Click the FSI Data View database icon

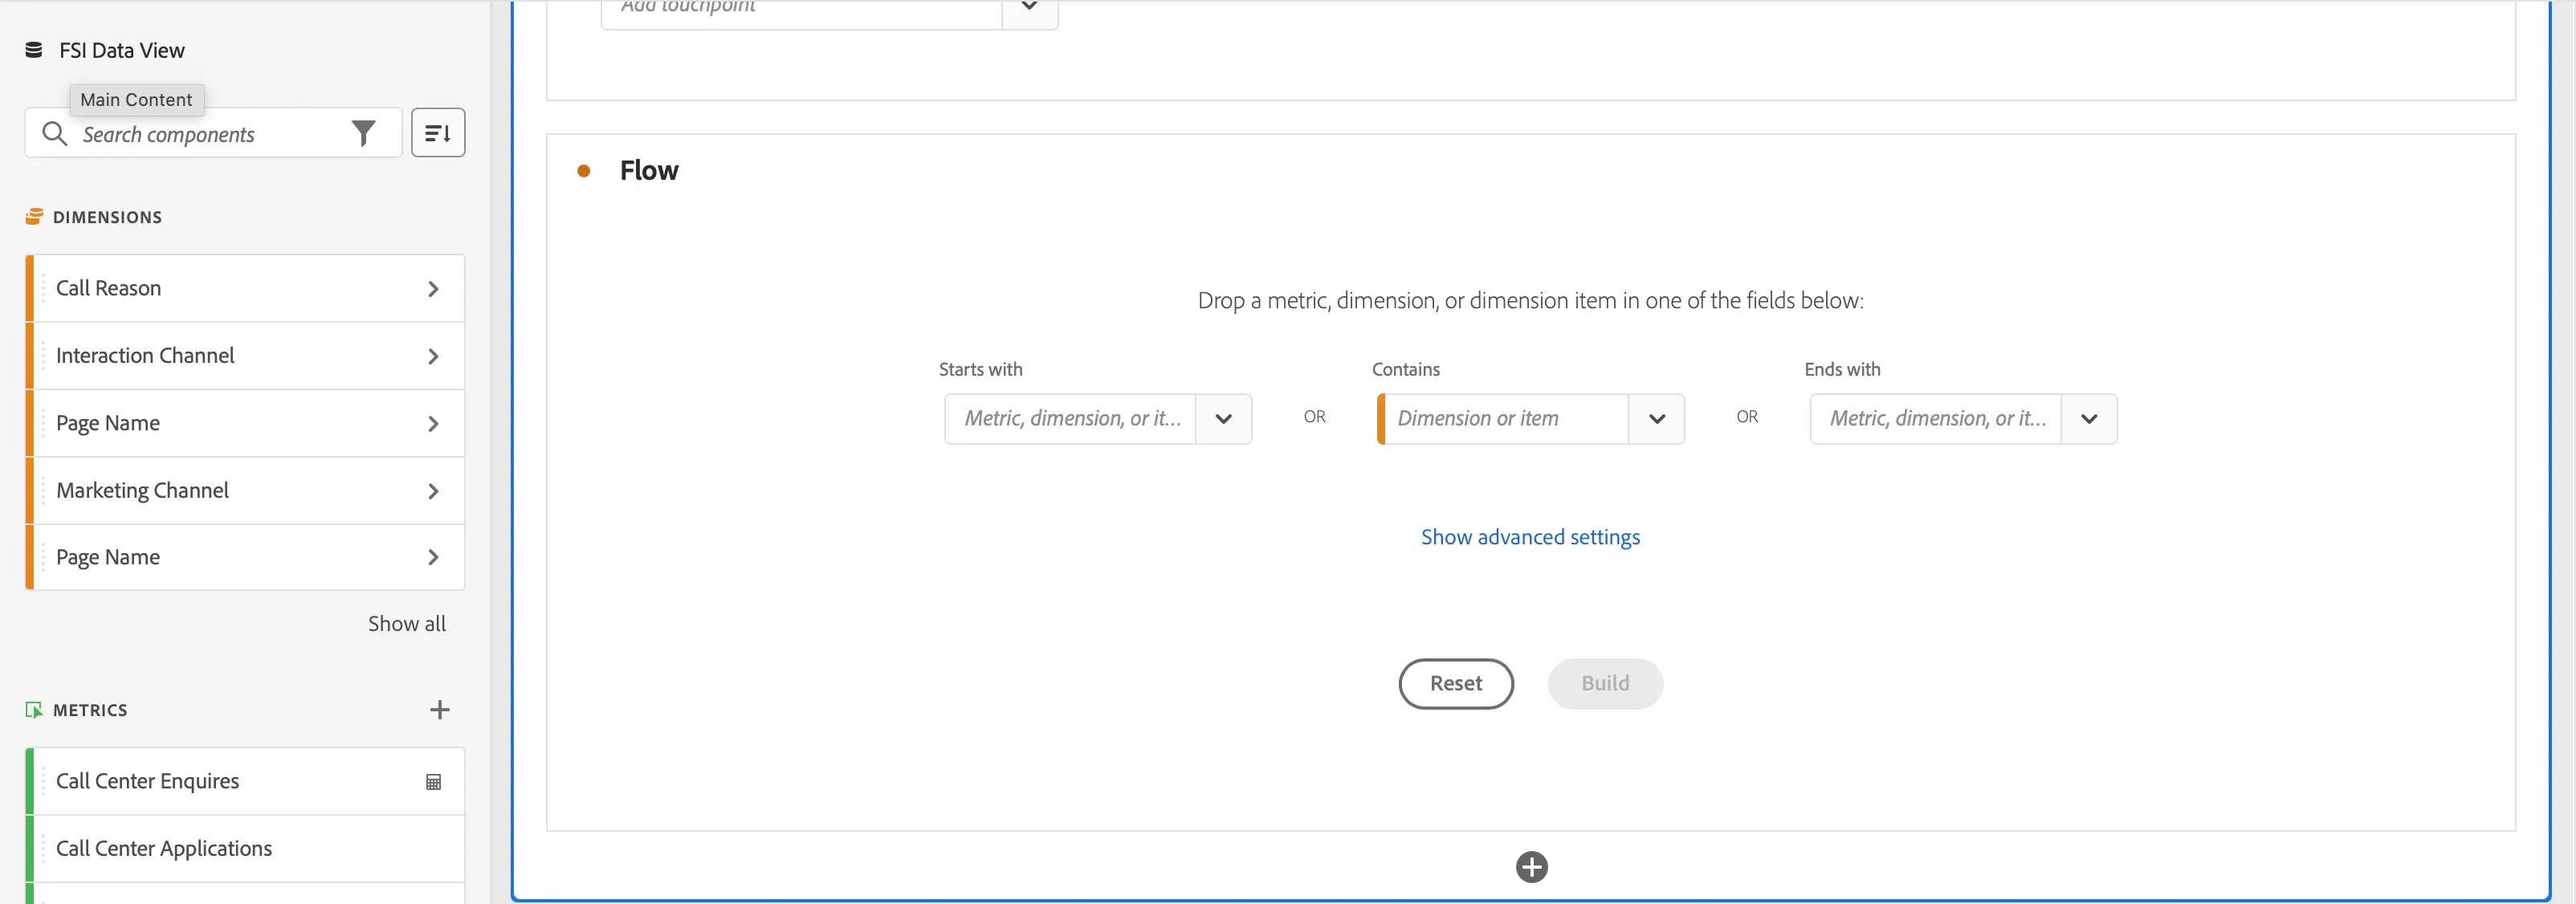pos(34,50)
